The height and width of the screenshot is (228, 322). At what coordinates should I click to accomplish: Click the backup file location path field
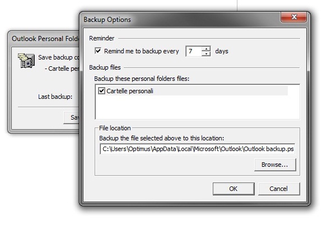(x=198, y=149)
